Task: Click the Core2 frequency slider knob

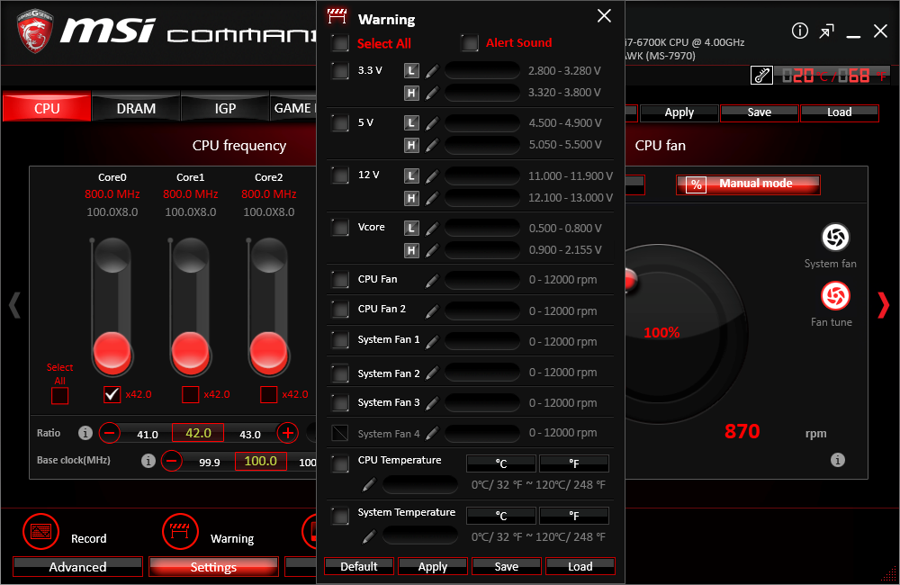Action: (268, 352)
